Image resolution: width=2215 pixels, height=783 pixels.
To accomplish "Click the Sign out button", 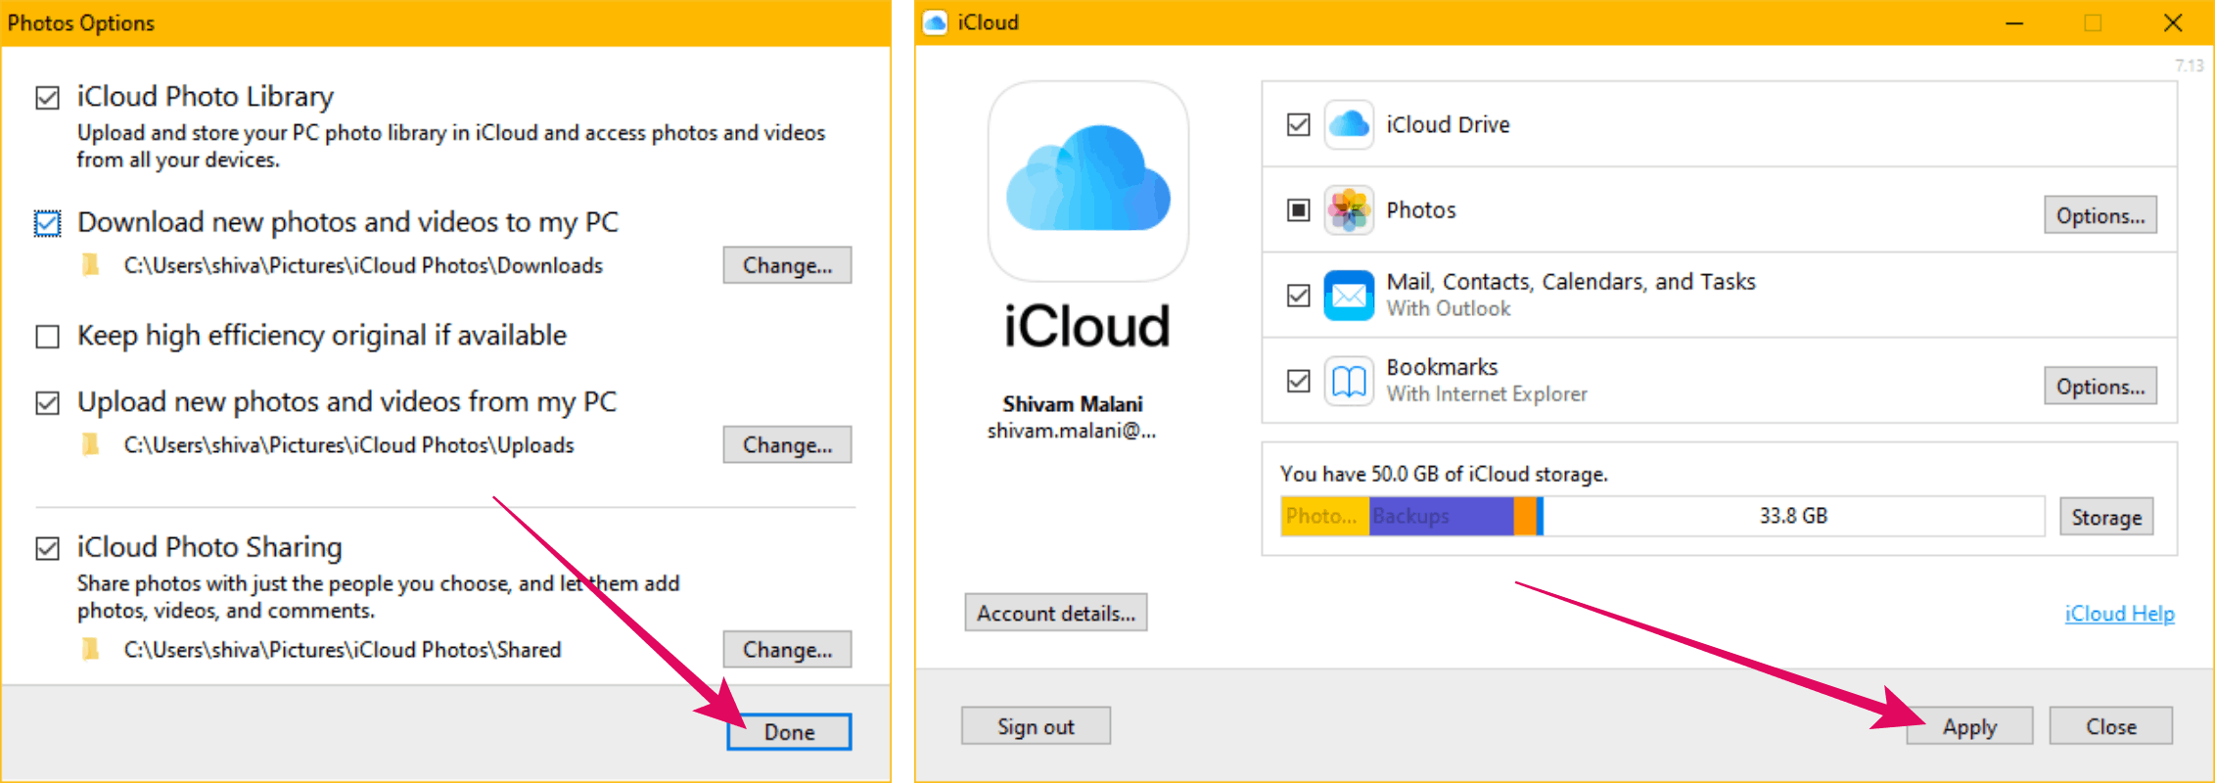I will point(1036,726).
